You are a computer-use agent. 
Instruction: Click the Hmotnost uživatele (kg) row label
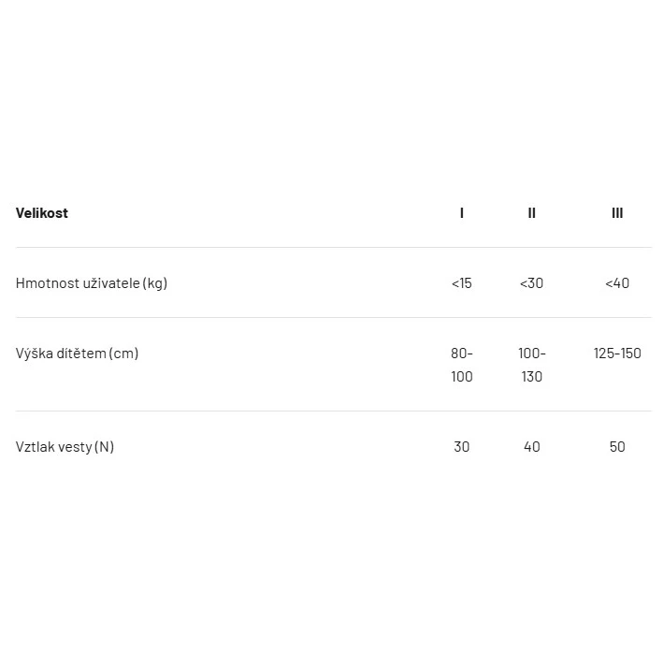point(92,283)
